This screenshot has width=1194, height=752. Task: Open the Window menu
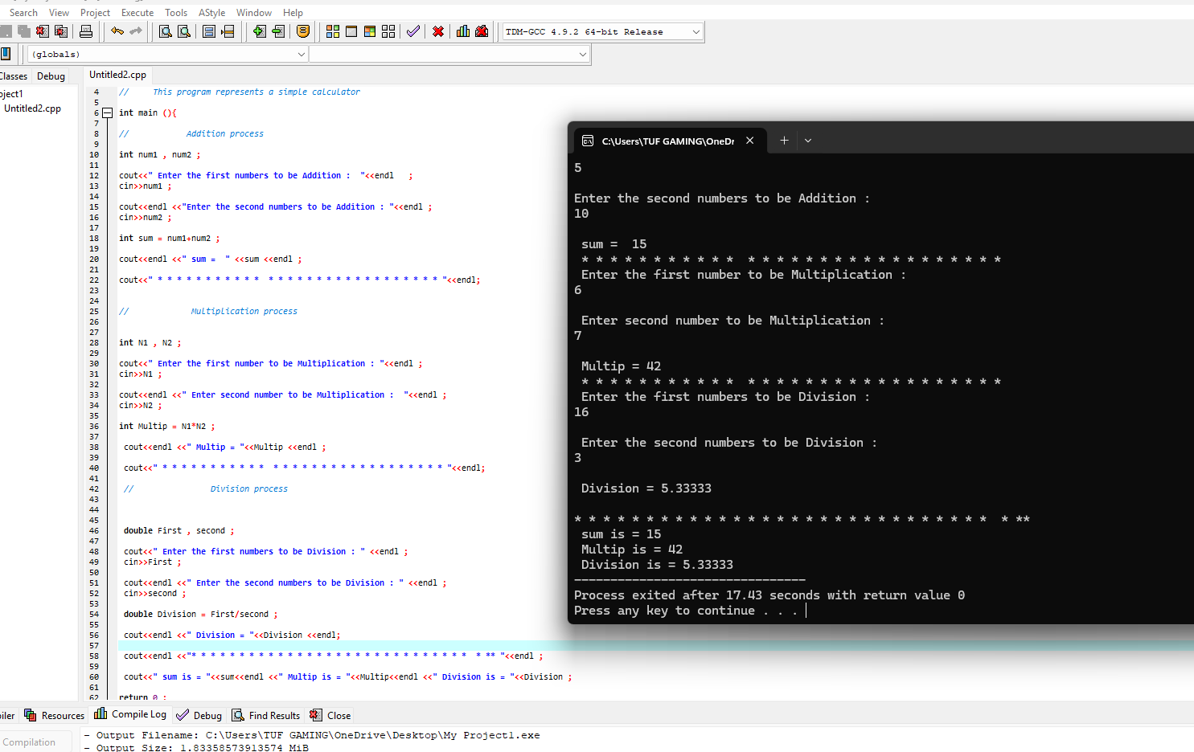[x=254, y=12]
